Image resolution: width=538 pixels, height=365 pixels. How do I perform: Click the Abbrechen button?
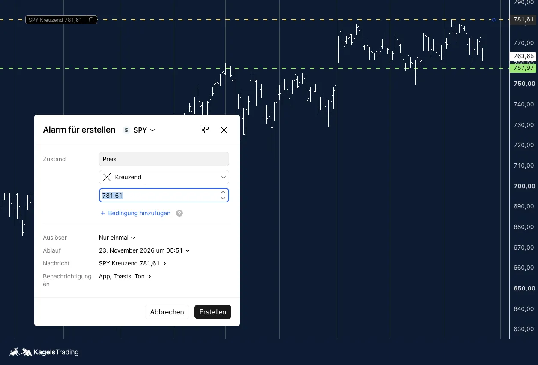[x=167, y=312]
